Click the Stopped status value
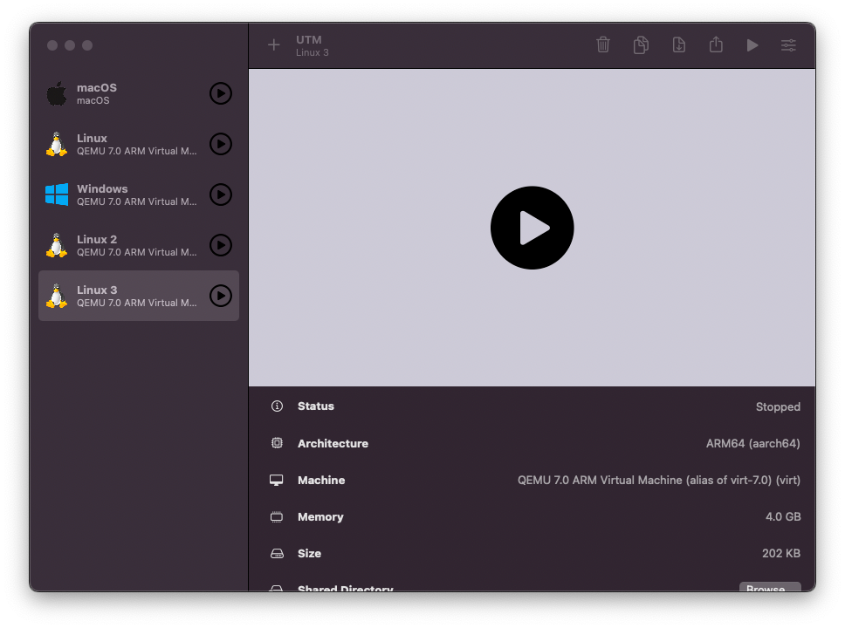This screenshot has width=845, height=628. [x=778, y=406]
